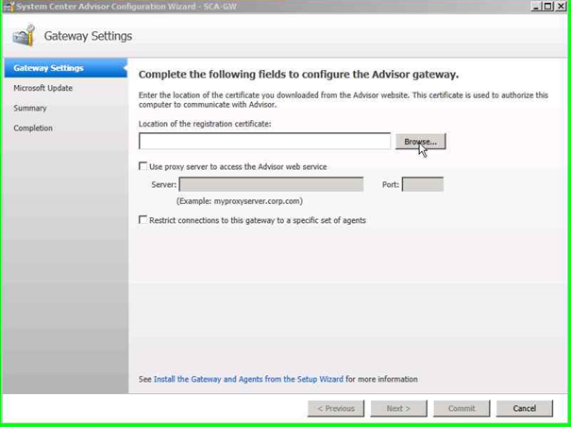Click the Next button

click(x=398, y=408)
